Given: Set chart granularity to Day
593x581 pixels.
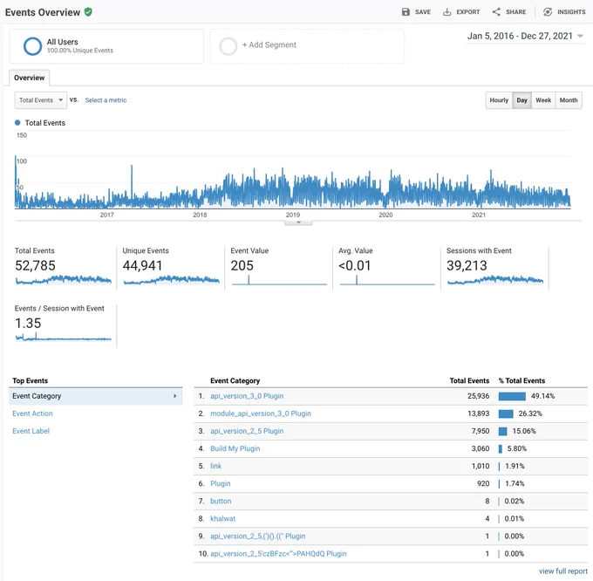Looking at the screenshot, I should tap(521, 100).
